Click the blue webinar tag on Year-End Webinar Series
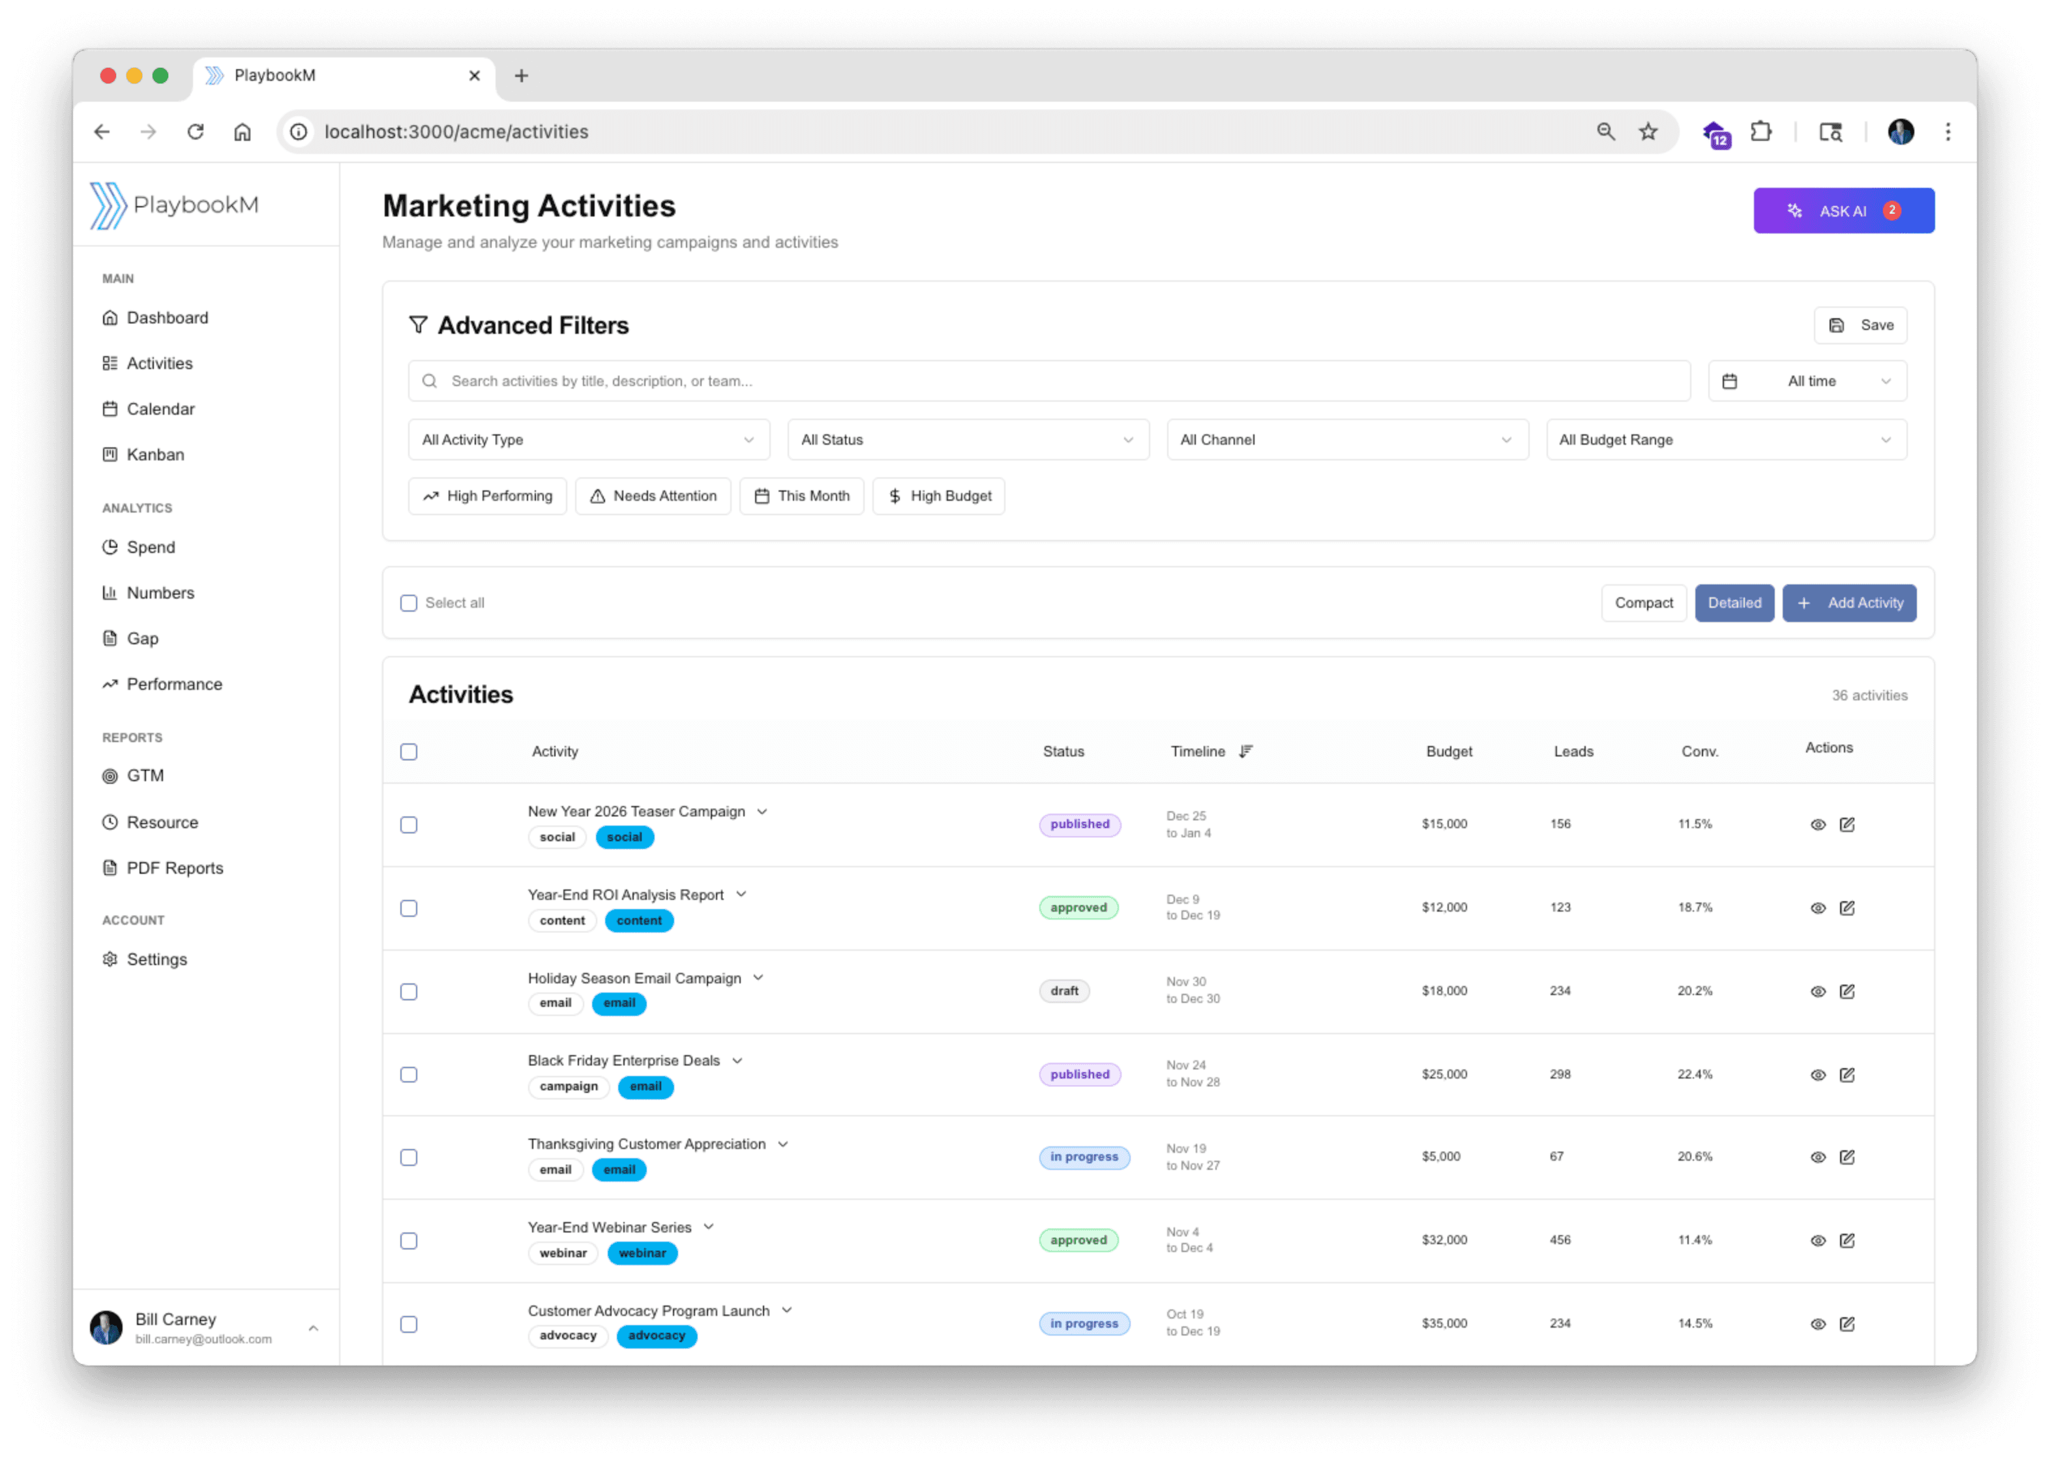 [642, 1253]
